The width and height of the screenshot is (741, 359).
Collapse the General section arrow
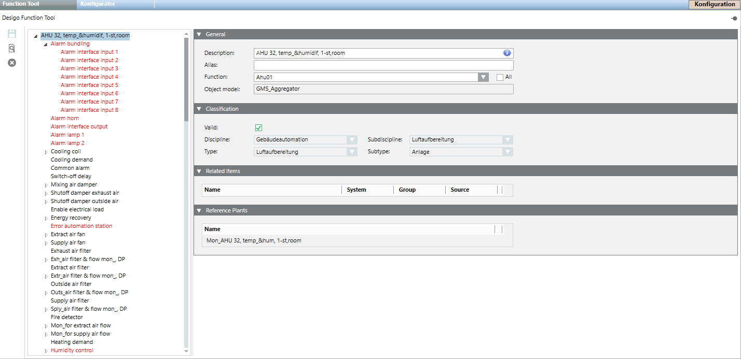199,35
